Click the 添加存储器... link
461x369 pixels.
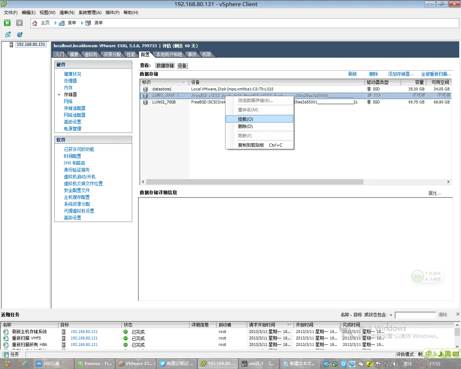(401, 74)
